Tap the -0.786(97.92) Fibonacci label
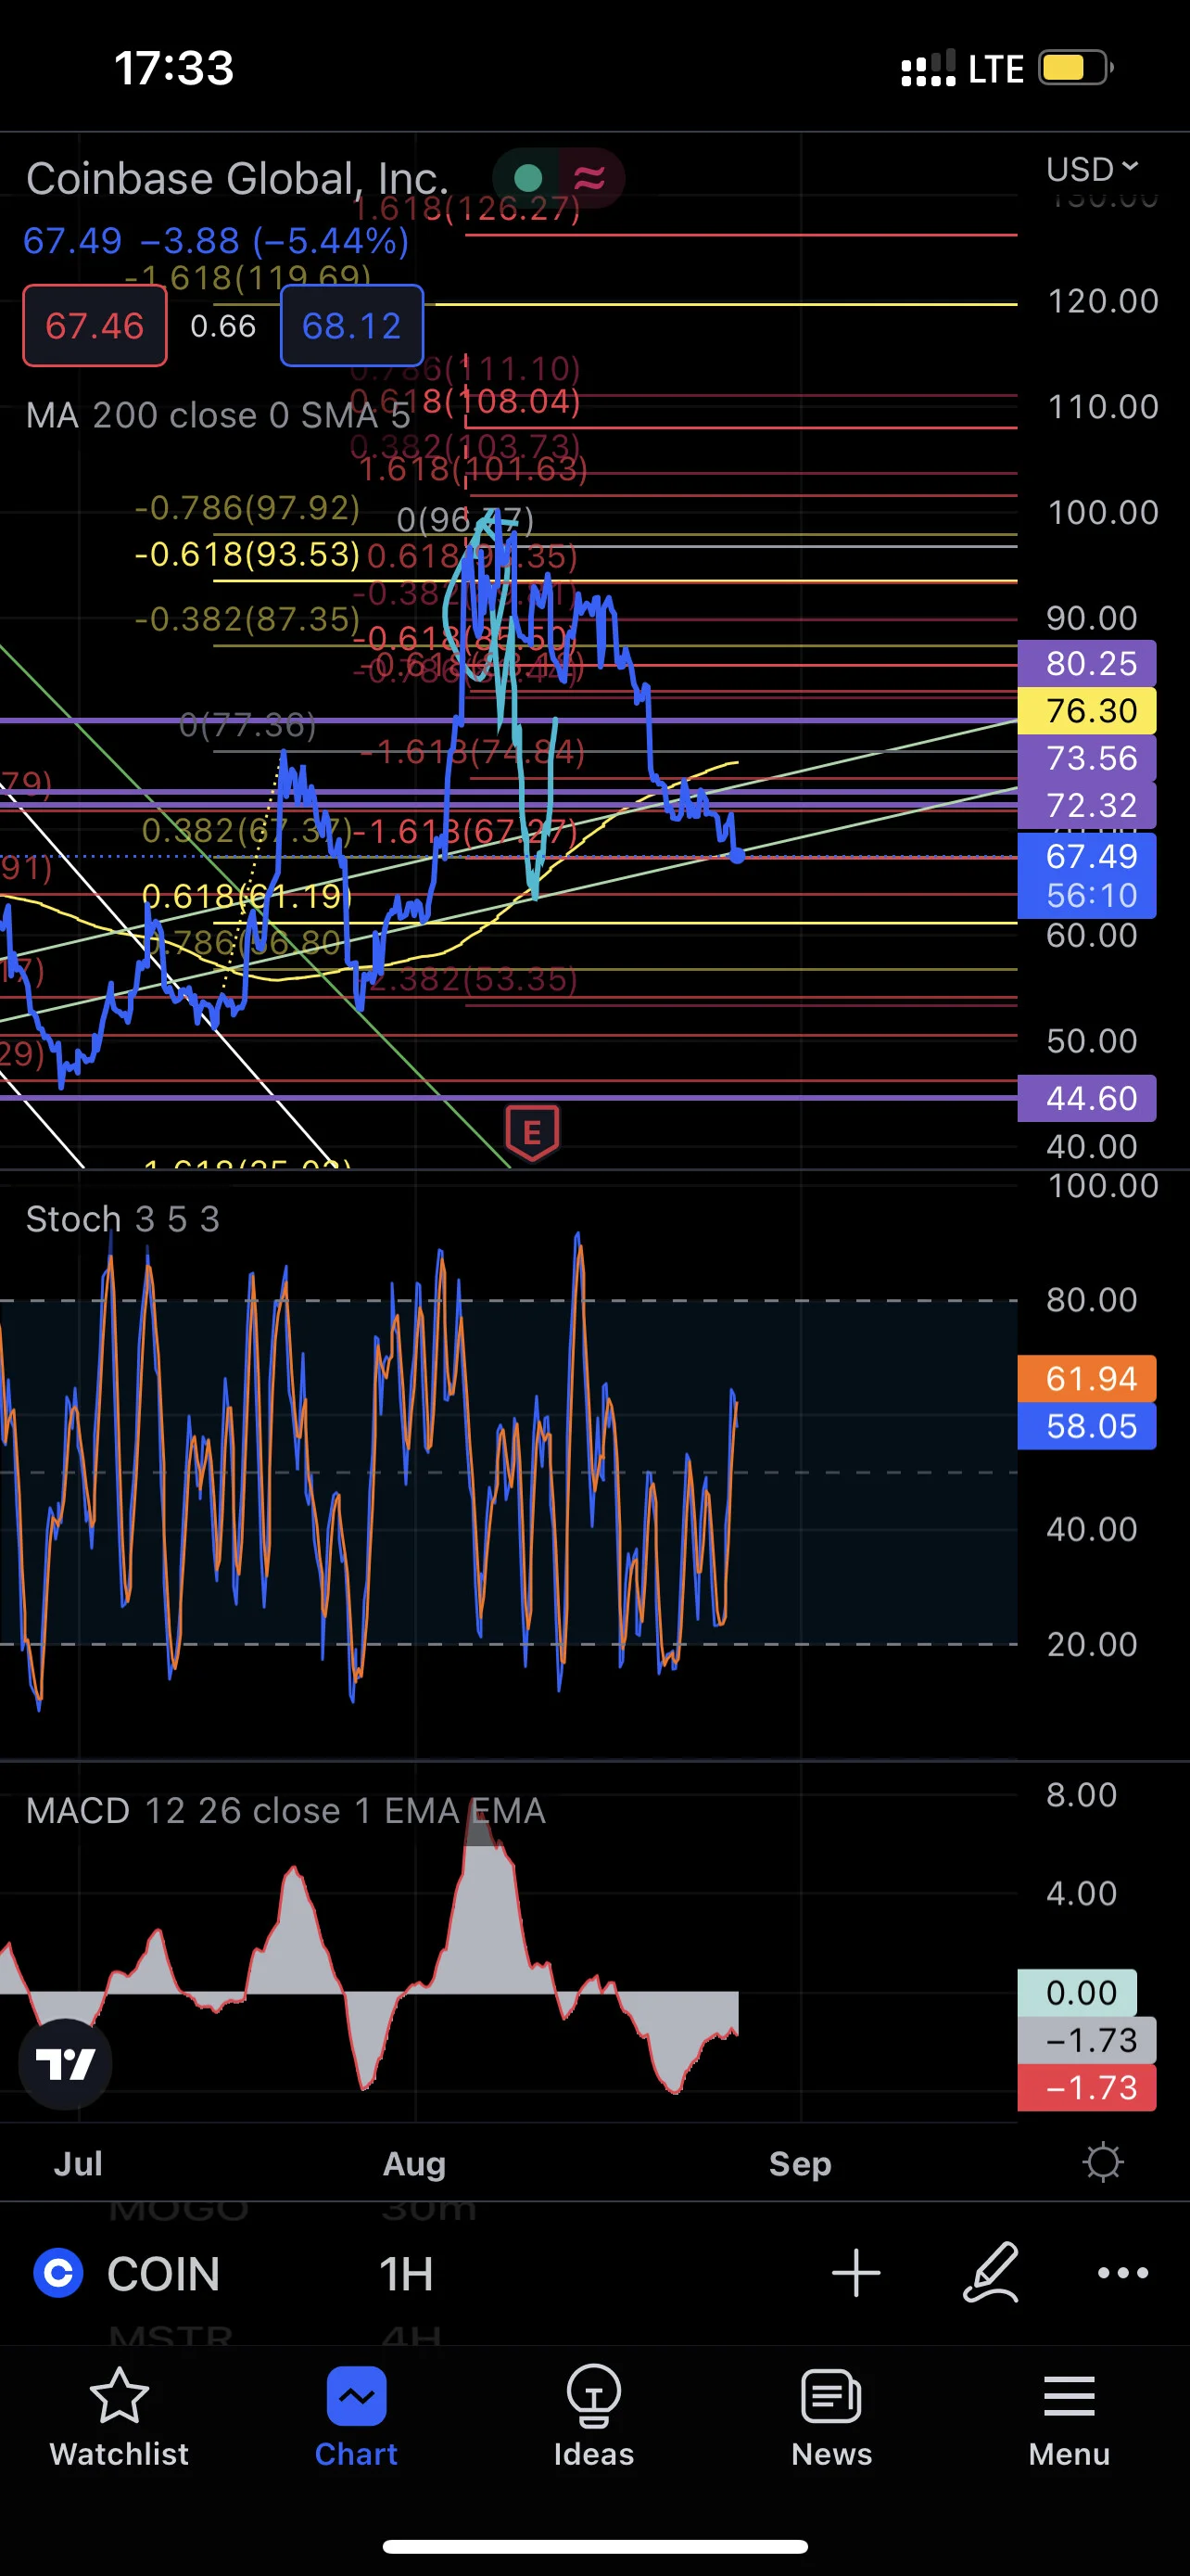Image resolution: width=1190 pixels, height=2576 pixels. tap(247, 508)
